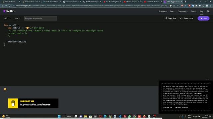Click the taskbar Search box
The image size is (213, 119).
[68, 116]
